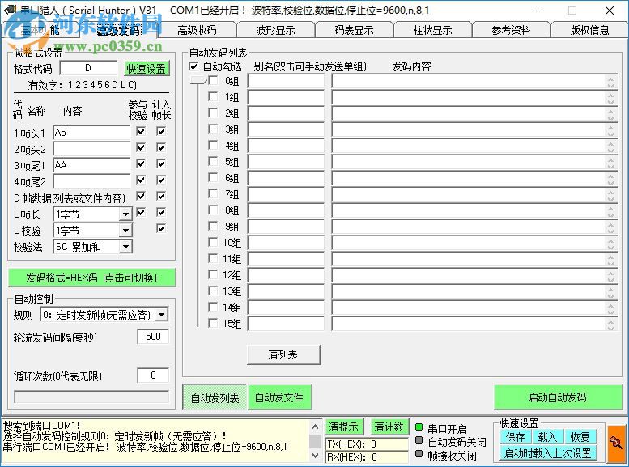Click the 10组 alias input field
629x467 pixels.
coord(286,244)
